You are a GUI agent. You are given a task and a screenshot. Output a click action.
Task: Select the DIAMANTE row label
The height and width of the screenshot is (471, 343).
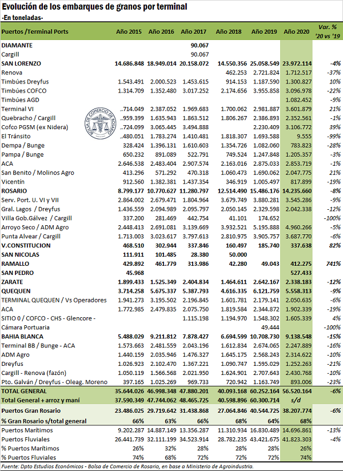point(17,45)
